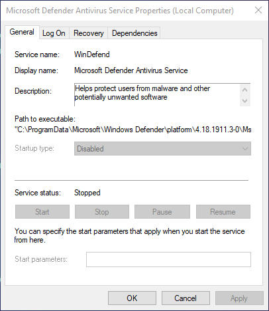The width and height of the screenshot is (269, 311).
Task: Click the Service status label
Action: [38, 193]
